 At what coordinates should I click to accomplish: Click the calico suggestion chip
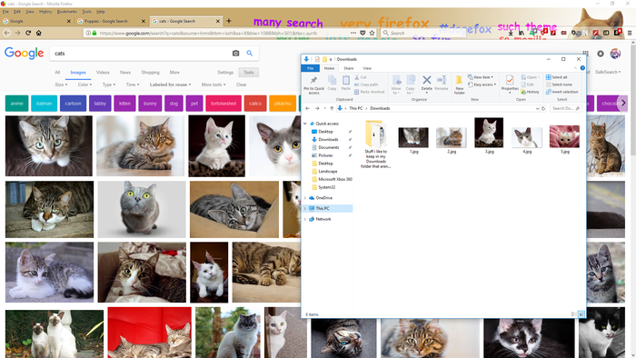pyautogui.click(x=255, y=104)
